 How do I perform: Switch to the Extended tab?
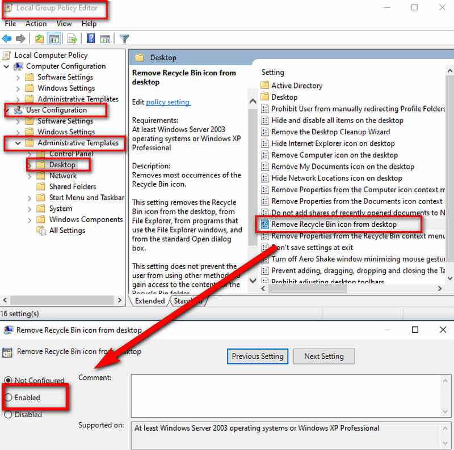(150, 301)
